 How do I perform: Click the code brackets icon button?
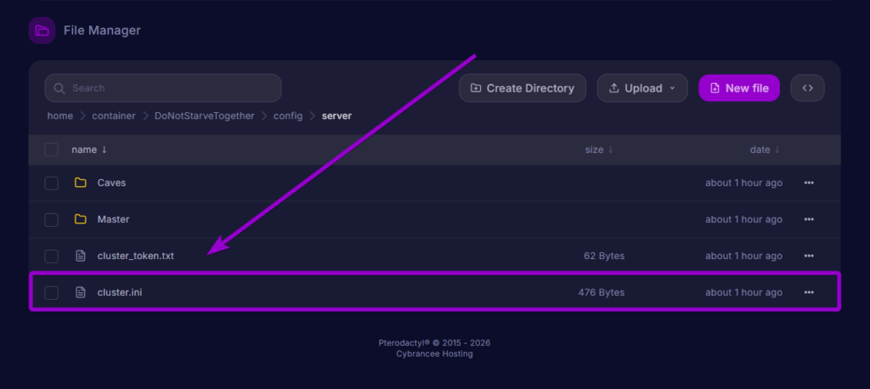pos(807,87)
